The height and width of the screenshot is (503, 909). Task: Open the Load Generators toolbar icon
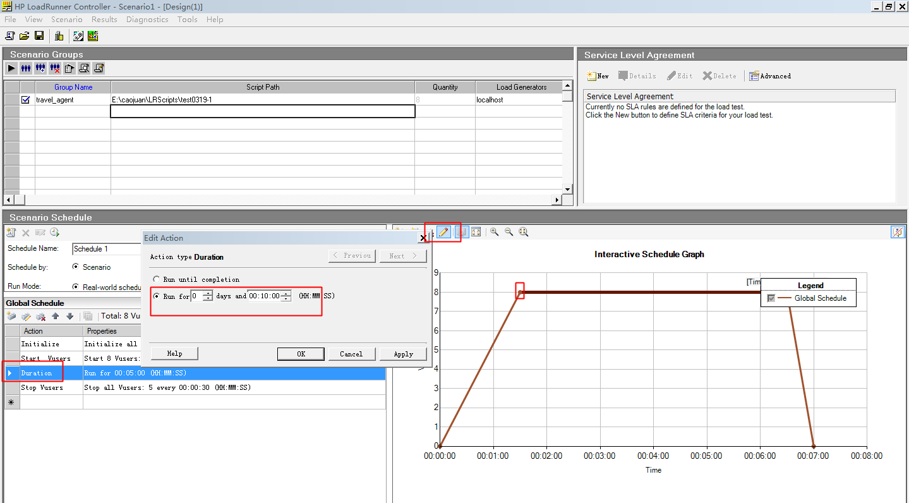coord(59,36)
